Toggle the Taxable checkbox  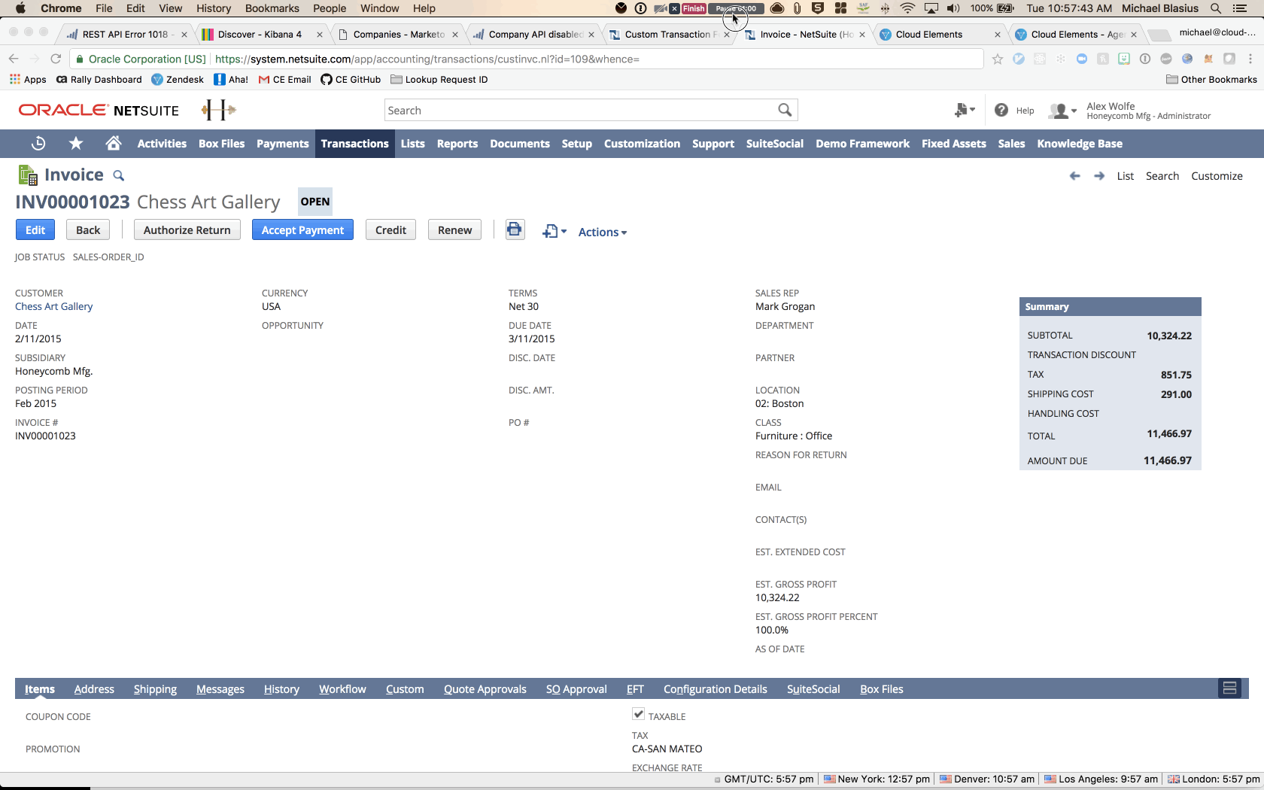point(638,714)
